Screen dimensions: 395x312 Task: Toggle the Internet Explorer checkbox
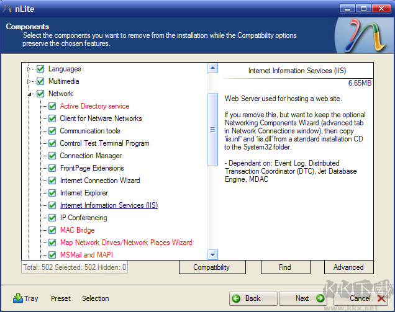52,193
